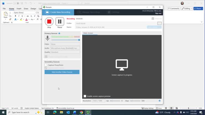Enable screen capture preview checkbox
The height and width of the screenshot is (115, 205).
coord(85,96)
